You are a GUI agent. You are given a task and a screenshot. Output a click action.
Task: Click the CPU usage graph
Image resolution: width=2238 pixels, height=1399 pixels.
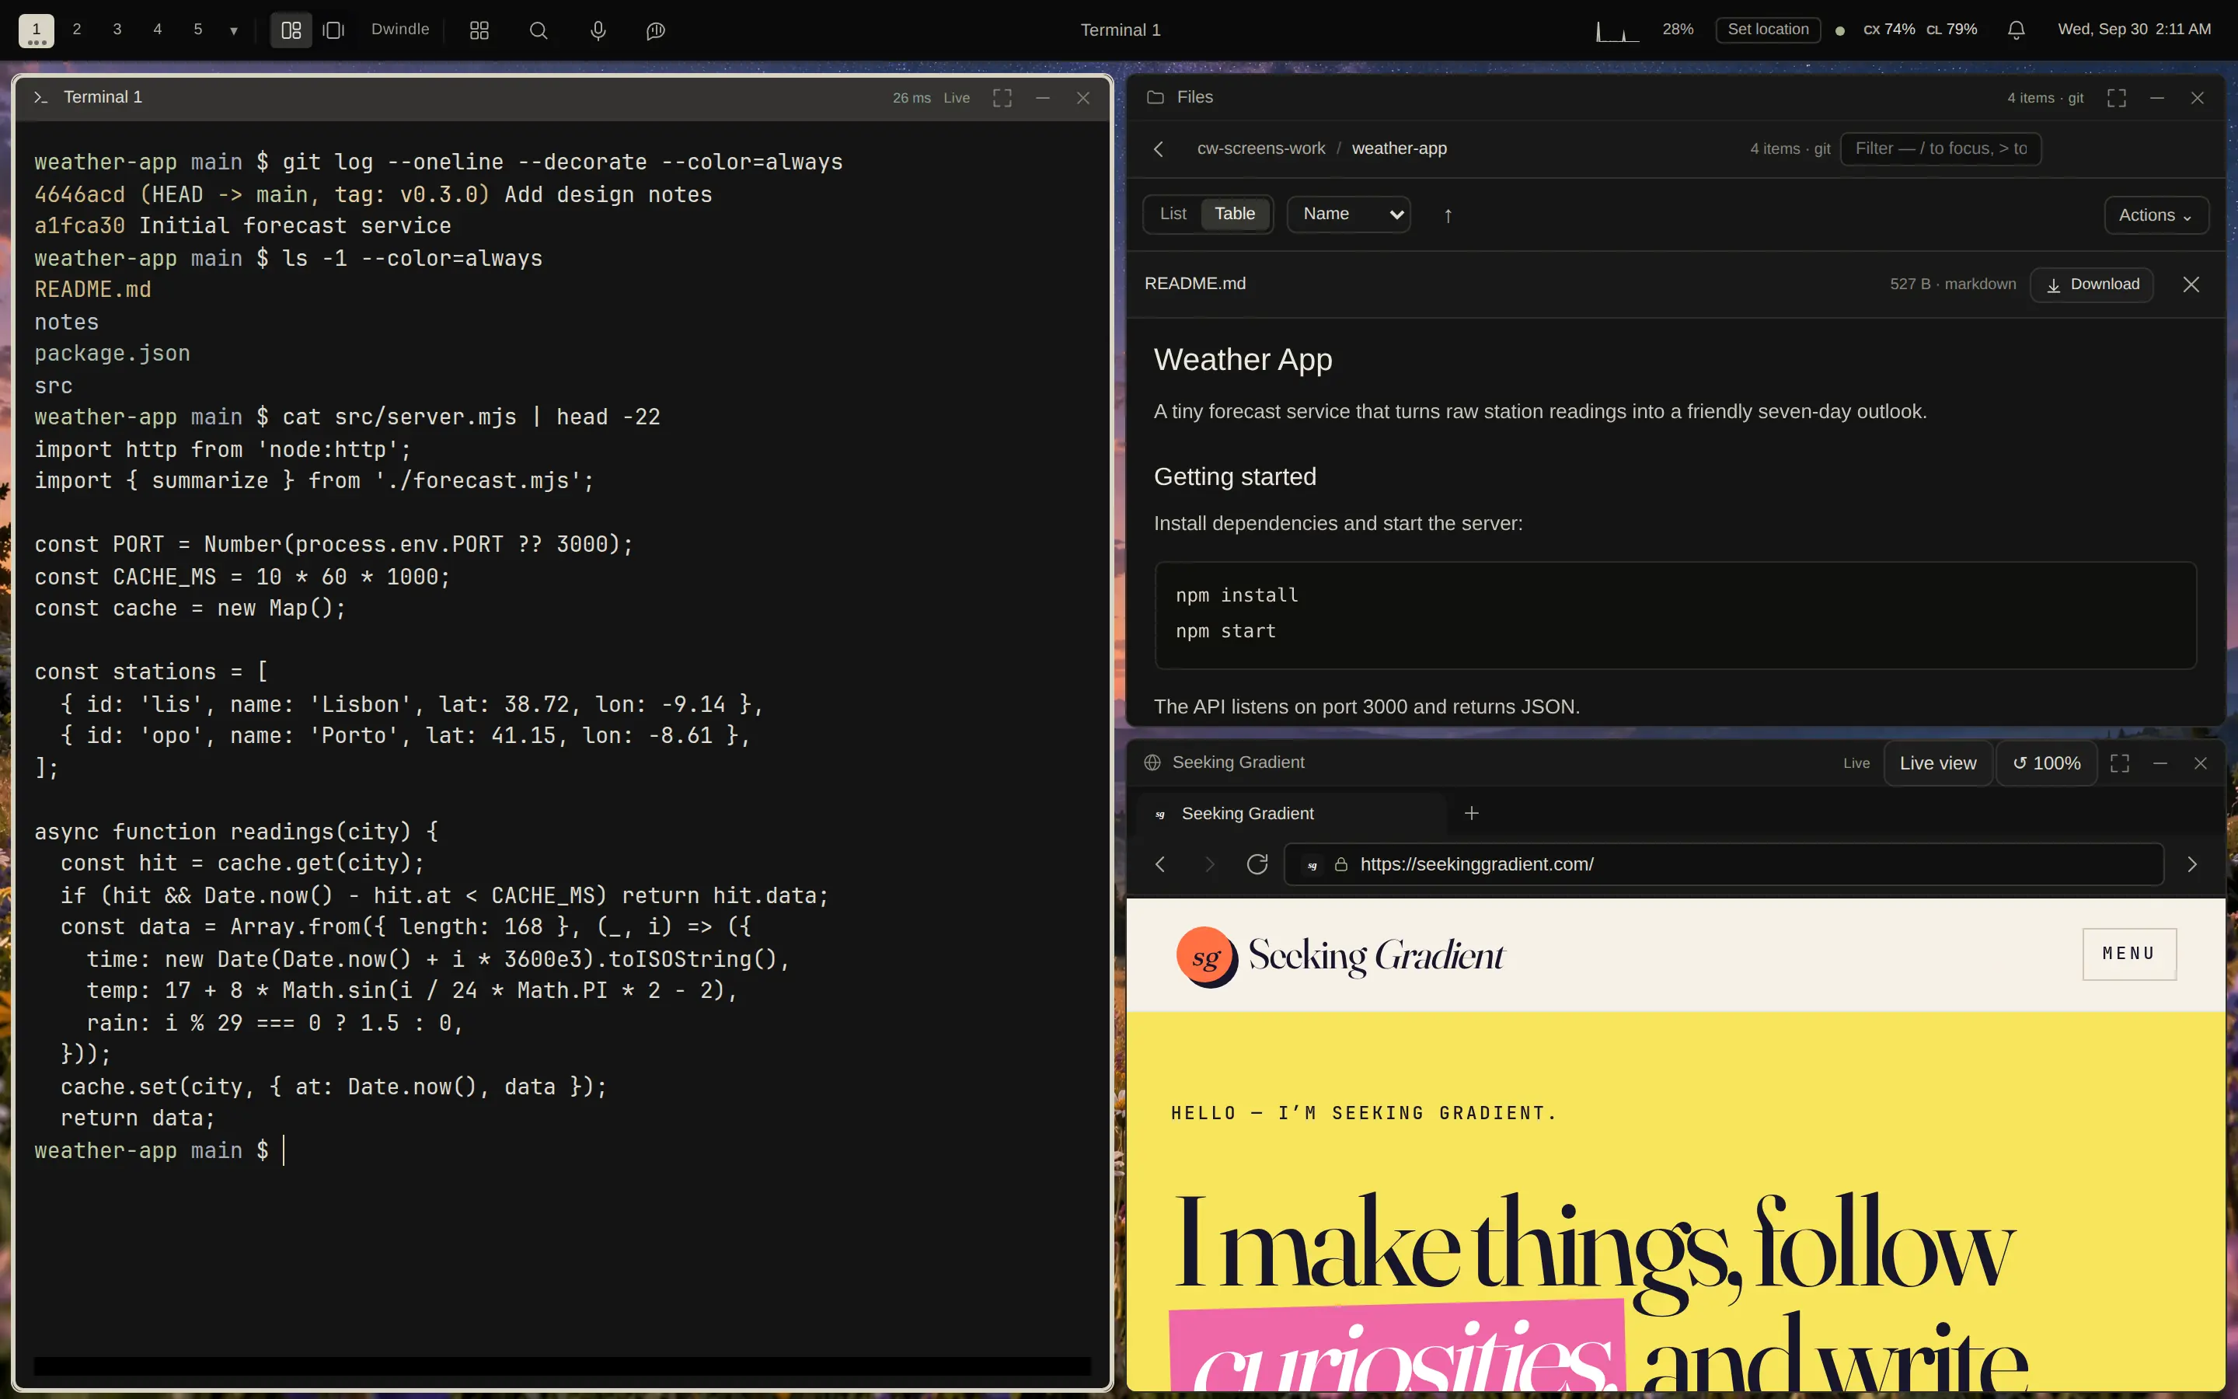[1617, 31]
